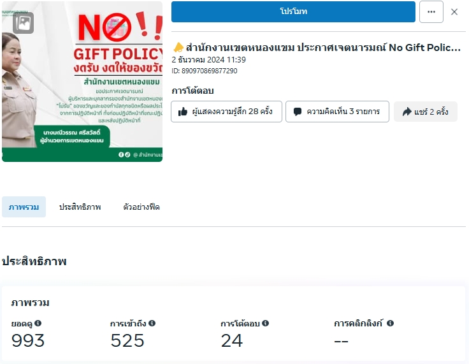Show info tooltip for การเข้าถึง

152,323
